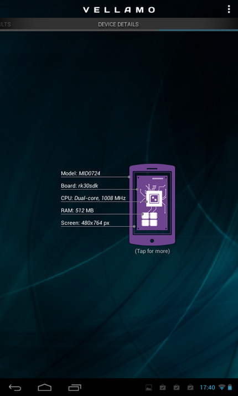The image size is (238, 396).
Task: Select the "Model: MID0724" text
Action: 81,174
